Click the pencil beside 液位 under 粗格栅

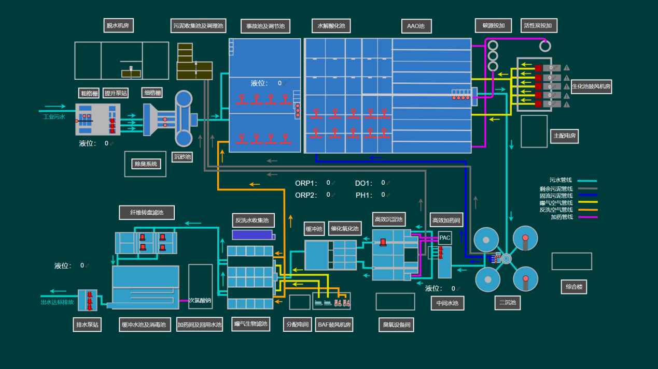111,143
